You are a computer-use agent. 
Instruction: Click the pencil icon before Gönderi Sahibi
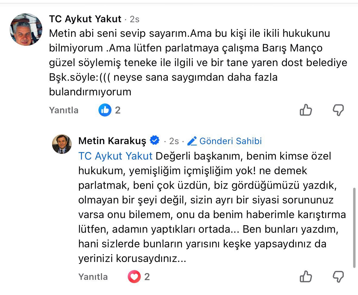pos(192,141)
